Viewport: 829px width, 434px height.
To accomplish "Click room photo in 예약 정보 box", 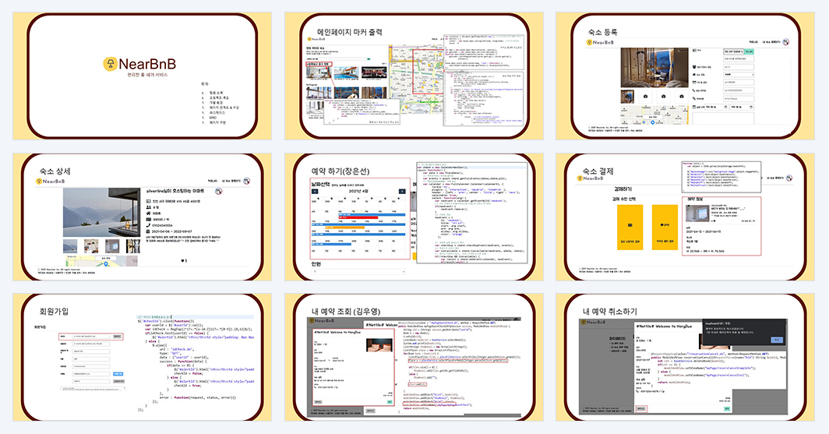I will coord(697,213).
